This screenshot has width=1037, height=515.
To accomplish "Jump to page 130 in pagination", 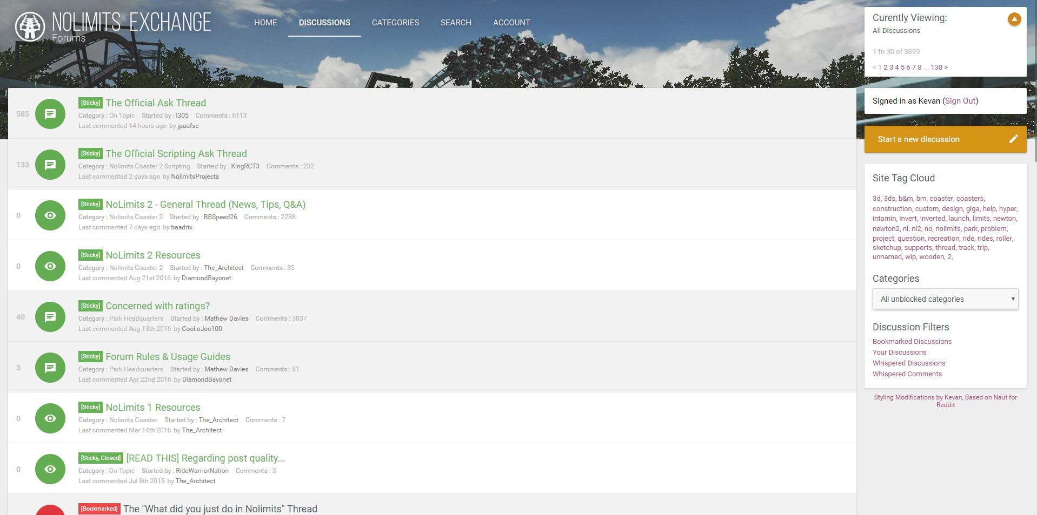I will coord(936,67).
